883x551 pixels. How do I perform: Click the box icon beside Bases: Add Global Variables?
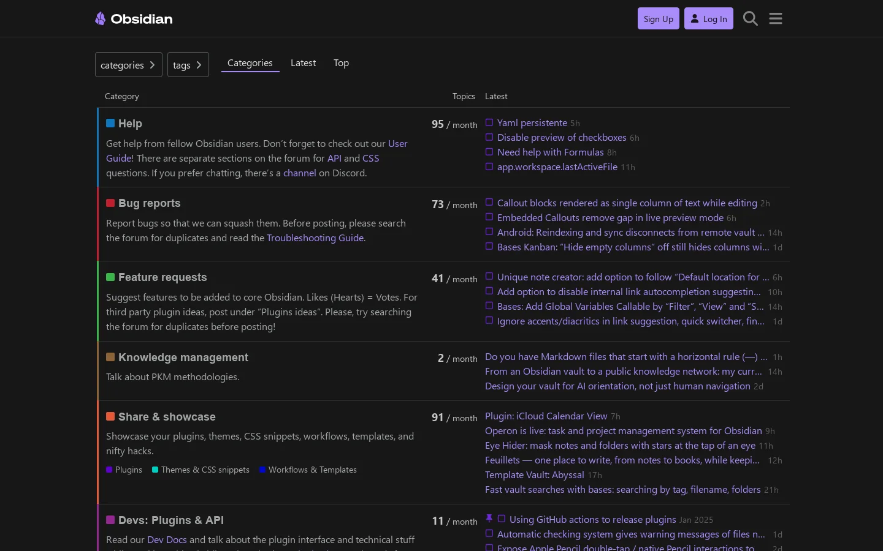pos(489,305)
